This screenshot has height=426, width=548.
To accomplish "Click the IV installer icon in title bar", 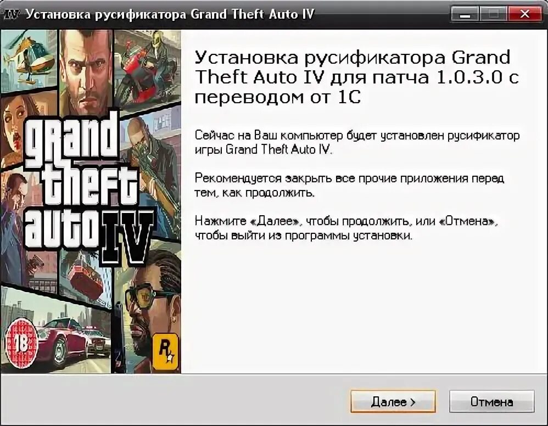I will pos(11,14).
